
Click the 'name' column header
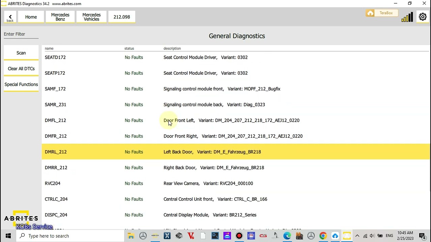tap(49, 48)
